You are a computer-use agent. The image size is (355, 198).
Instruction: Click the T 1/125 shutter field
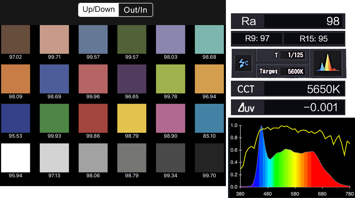point(283,55)
